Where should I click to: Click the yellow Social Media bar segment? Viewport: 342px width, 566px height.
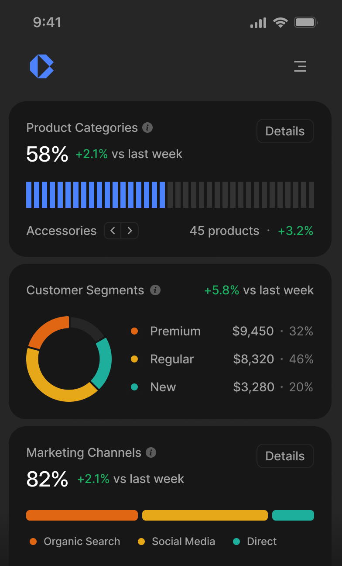[x=205, y=515]
